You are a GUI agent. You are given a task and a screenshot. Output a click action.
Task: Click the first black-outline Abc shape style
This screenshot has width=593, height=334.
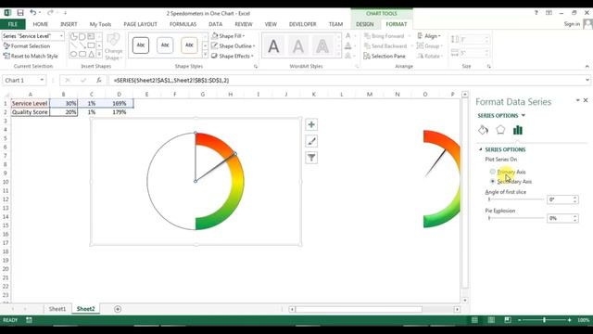tap(141, 45)
